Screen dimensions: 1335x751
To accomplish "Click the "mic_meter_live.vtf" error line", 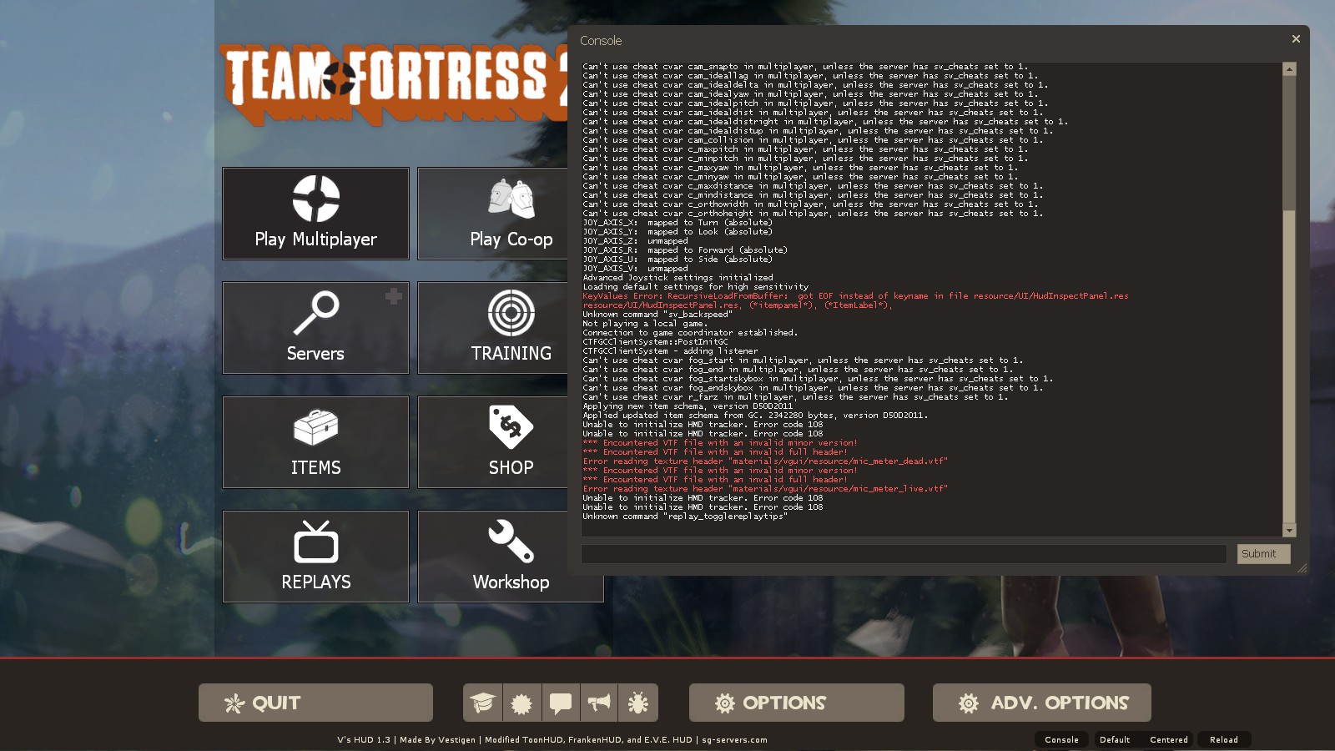I will click(x=765, y=489).
